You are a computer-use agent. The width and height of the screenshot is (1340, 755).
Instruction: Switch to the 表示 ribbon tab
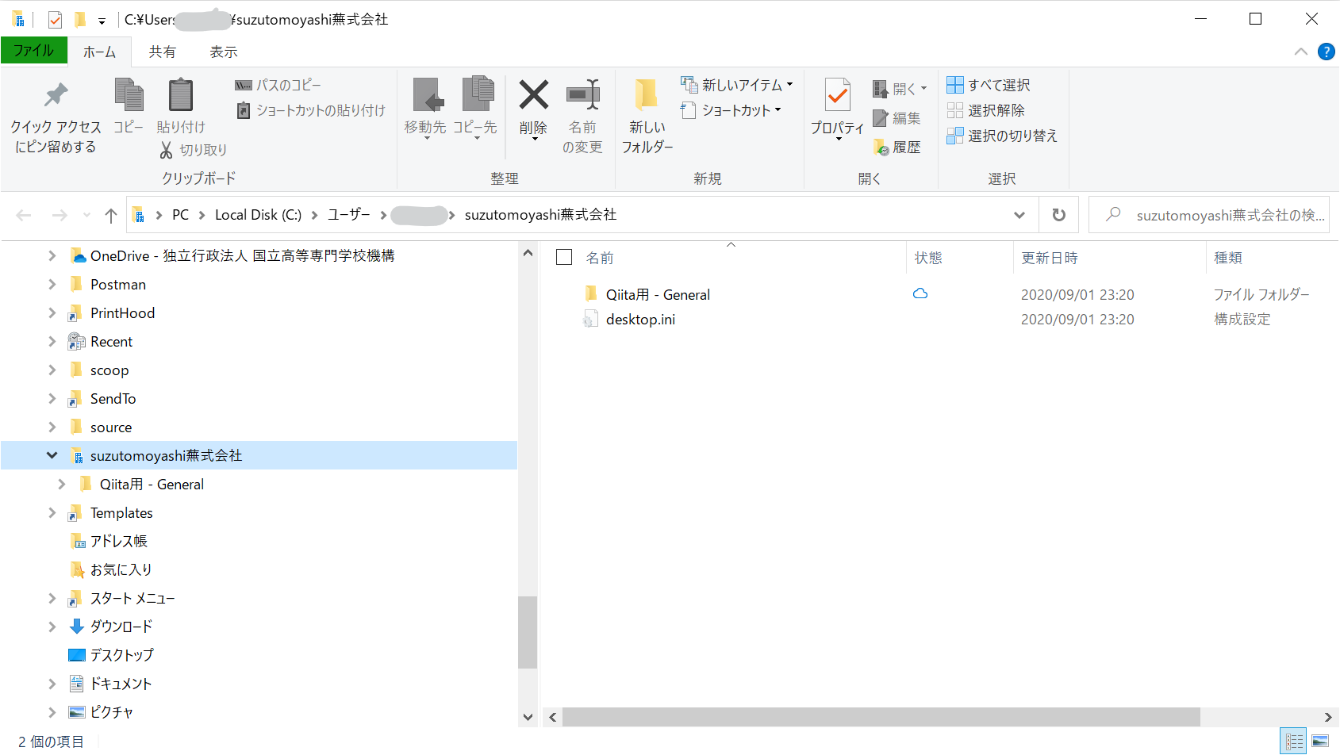(223, 52)
